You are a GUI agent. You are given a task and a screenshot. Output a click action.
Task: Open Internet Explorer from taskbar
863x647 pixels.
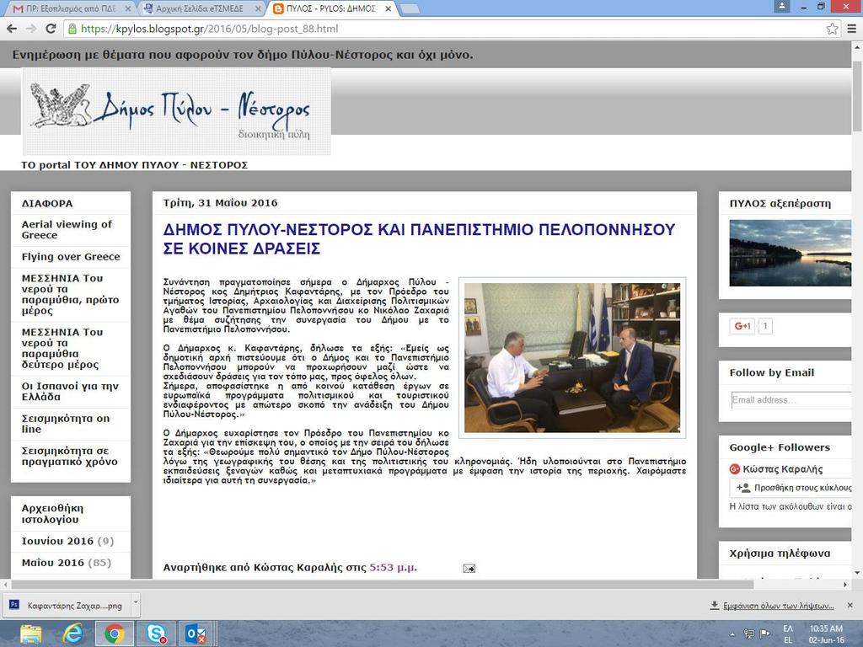72,634
